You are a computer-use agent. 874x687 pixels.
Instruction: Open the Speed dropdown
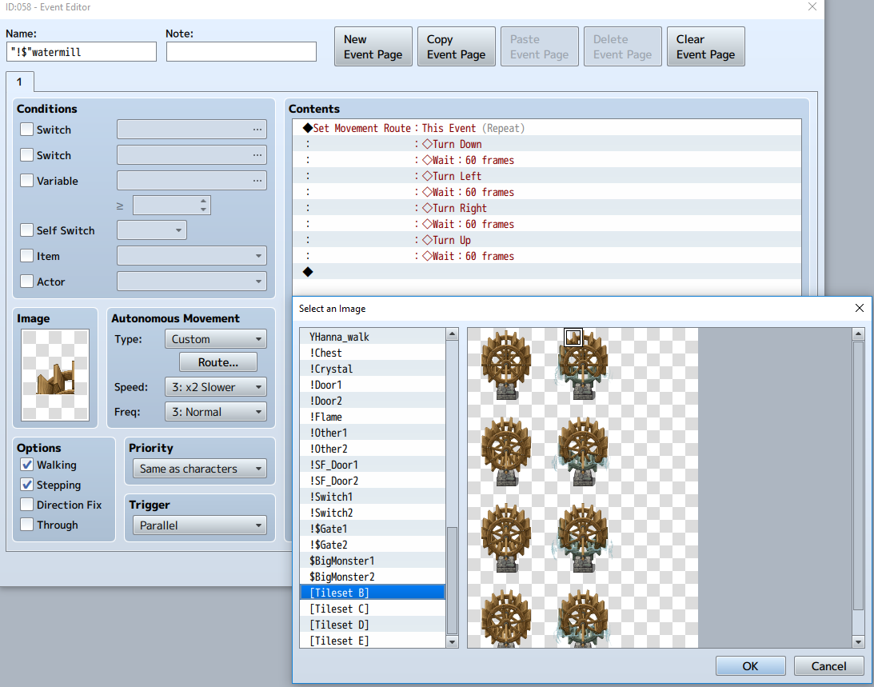coord(216,387)
